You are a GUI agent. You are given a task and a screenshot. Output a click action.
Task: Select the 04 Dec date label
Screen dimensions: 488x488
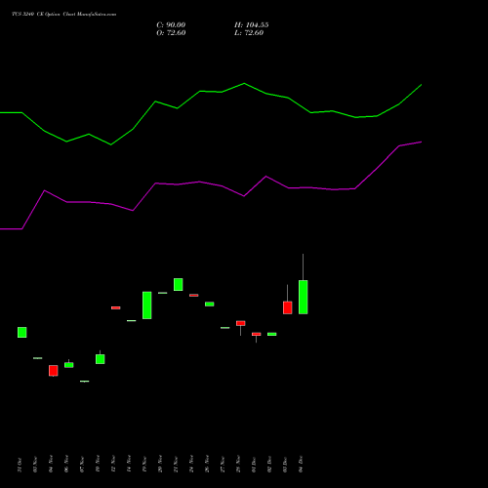pyautogui.click(x=301, y=465)
